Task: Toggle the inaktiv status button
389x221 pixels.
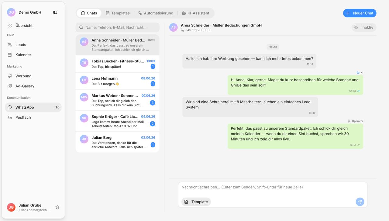Action: (364, 27)
